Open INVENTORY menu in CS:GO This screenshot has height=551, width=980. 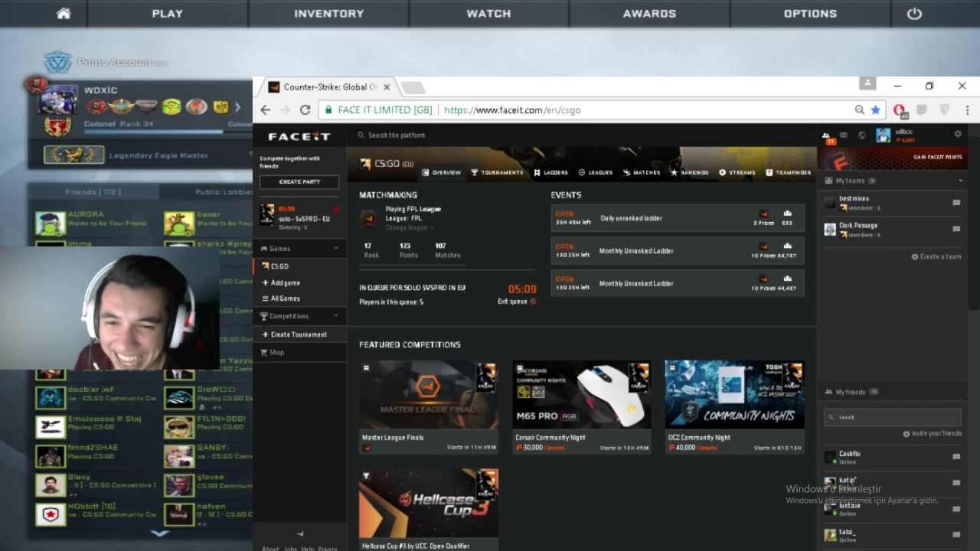click(329, 13)
